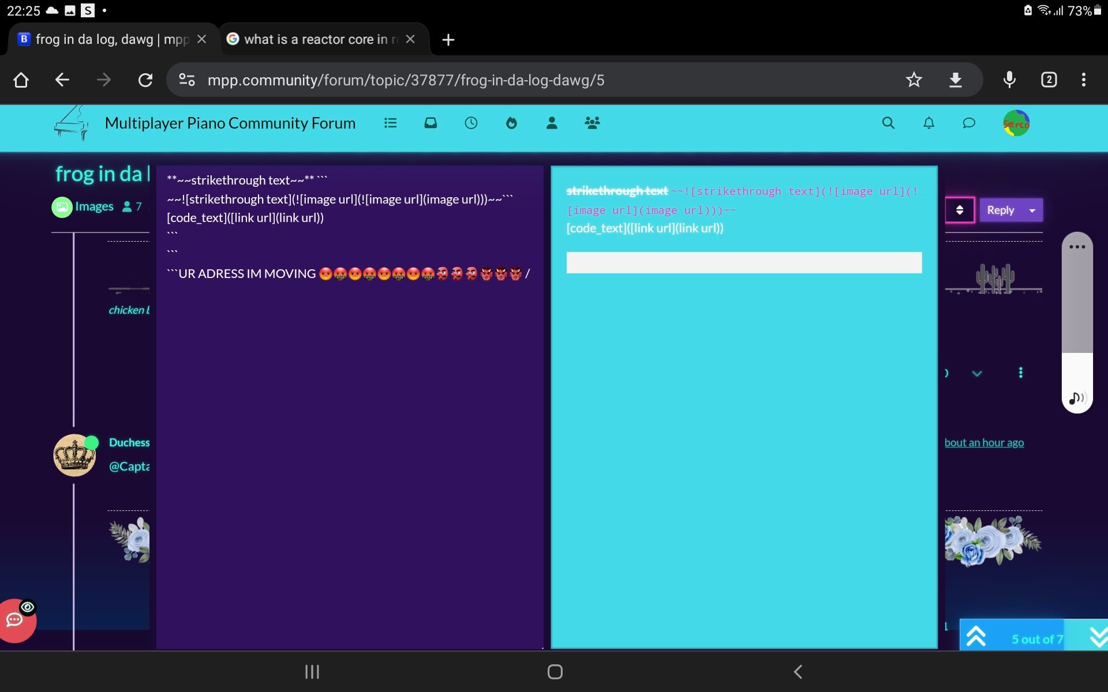1108x692 pixels.
Task: Expand the Reply dropdown arrow
Action: (x=1032, y=210)
